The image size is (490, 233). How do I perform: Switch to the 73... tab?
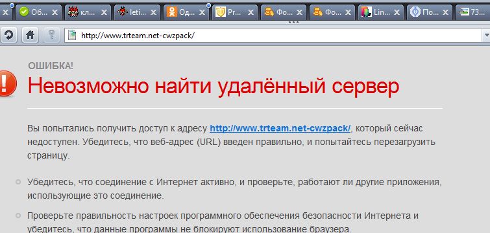[473, 12]
